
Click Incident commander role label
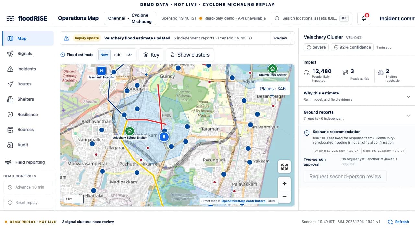pyautogui.click(x=397, y=18)
